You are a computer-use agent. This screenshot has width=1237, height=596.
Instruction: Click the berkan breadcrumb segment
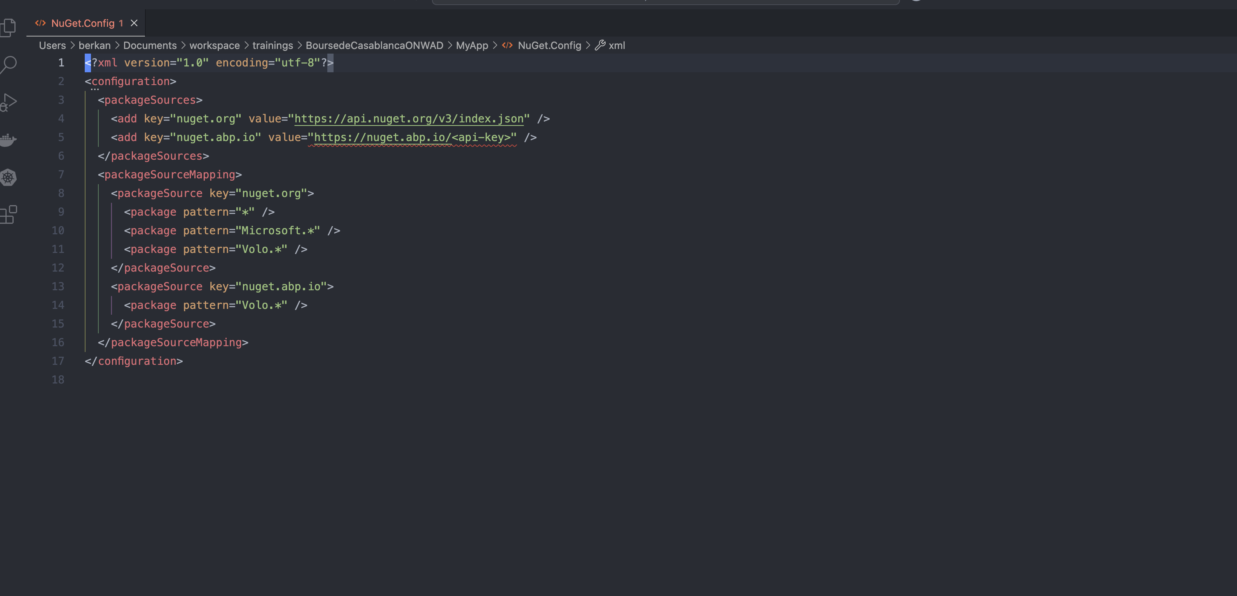pos(94,45)
